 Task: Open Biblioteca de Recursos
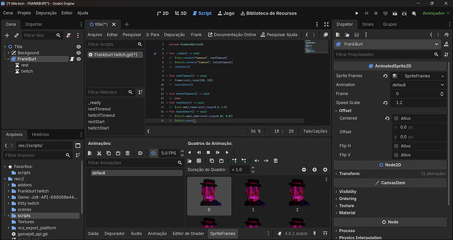pyautogui.click(x=269, y=13)
